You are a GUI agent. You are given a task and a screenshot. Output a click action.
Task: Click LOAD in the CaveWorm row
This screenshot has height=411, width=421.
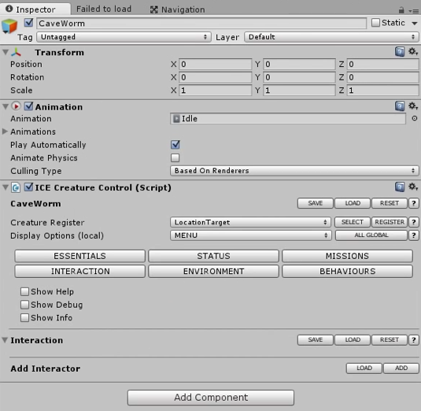coord(353,203)
